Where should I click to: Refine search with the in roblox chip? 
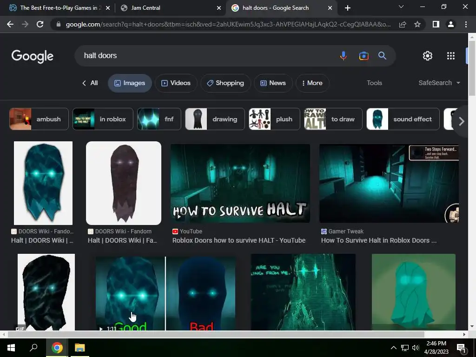coord(103,119)
